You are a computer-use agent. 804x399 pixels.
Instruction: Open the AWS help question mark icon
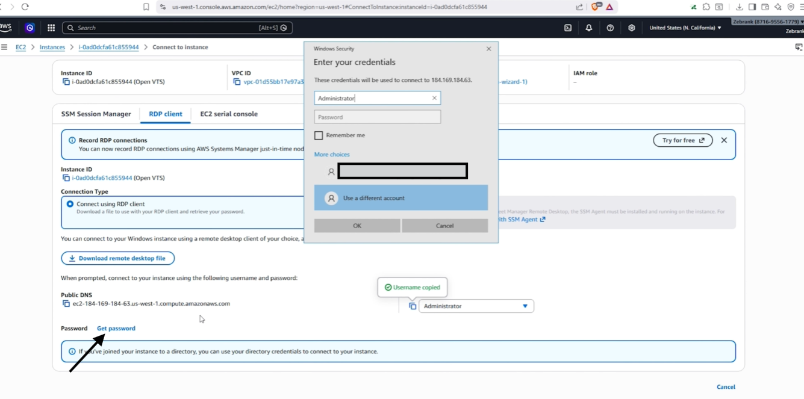point(610,28)
